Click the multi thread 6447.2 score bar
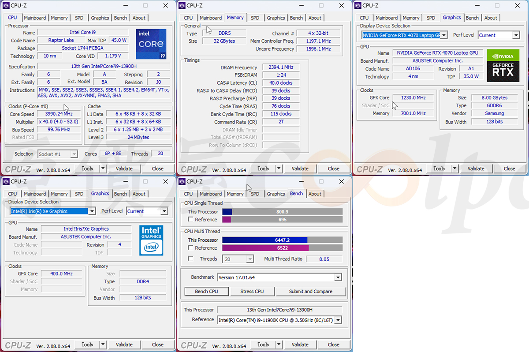Screen dimensions: 529x352 click(x=282, y=240)
